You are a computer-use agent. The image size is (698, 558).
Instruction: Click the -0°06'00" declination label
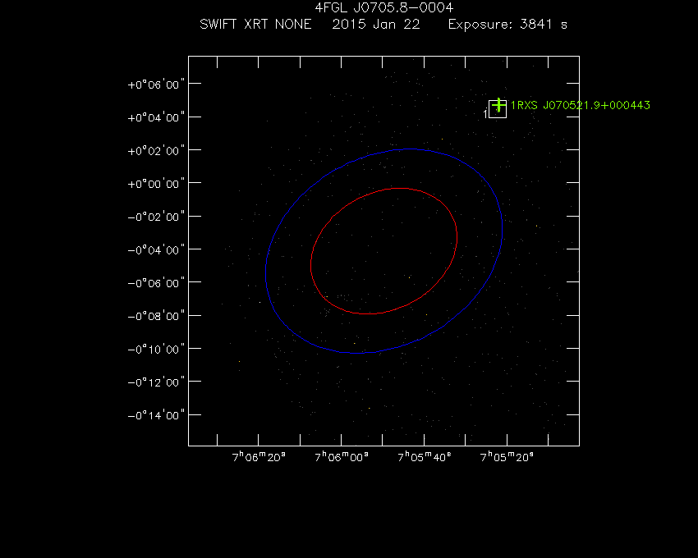156,283
